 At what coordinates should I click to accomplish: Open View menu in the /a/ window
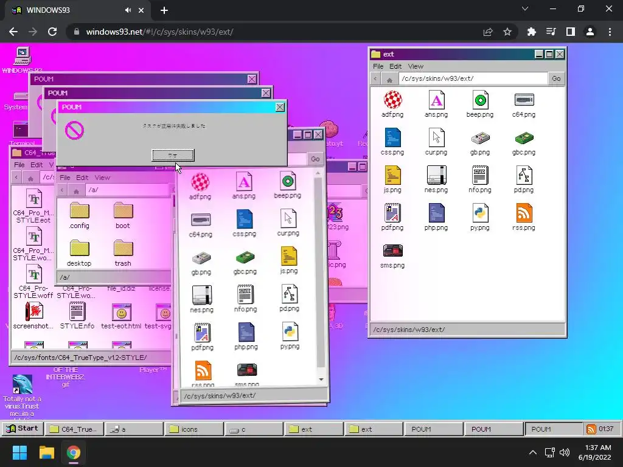pos(102,178)
